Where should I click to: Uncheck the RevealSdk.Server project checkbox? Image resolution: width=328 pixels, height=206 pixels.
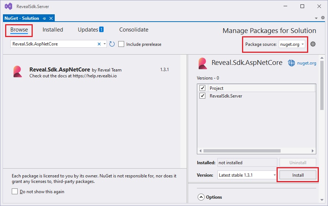tap(202, 96)
